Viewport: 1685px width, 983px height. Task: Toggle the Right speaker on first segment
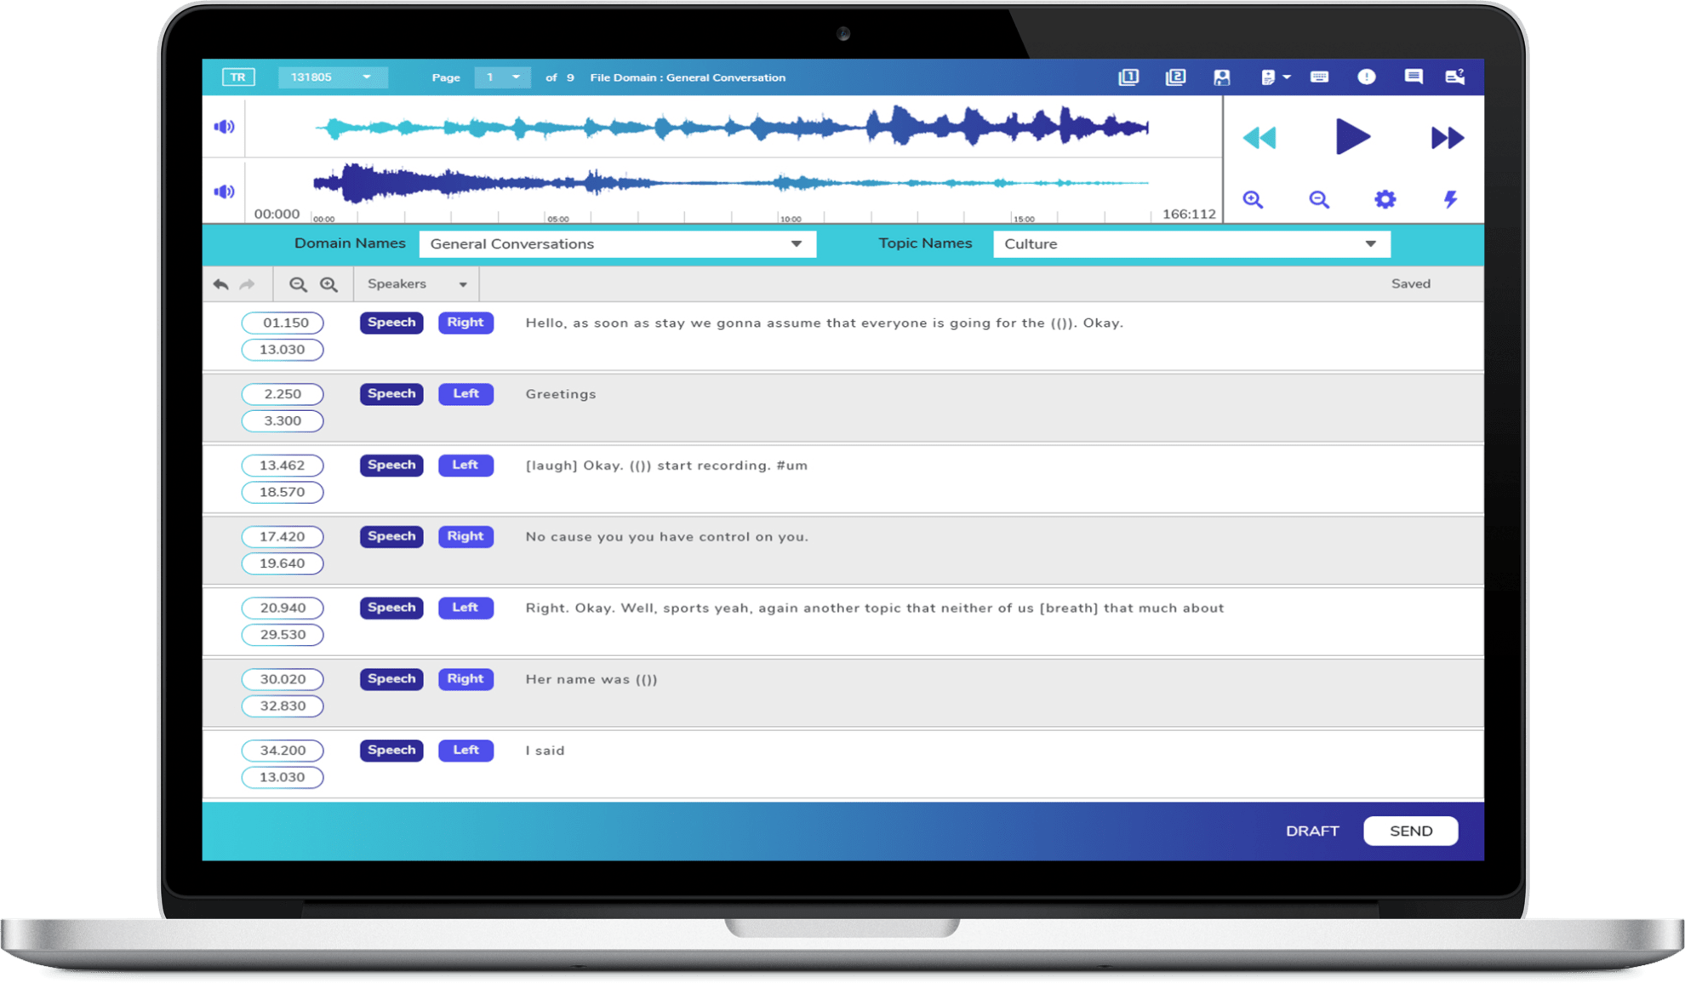pos(465,323)
